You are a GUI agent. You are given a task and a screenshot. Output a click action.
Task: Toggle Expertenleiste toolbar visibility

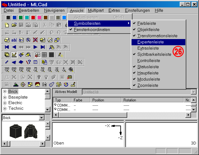point(158,42)
